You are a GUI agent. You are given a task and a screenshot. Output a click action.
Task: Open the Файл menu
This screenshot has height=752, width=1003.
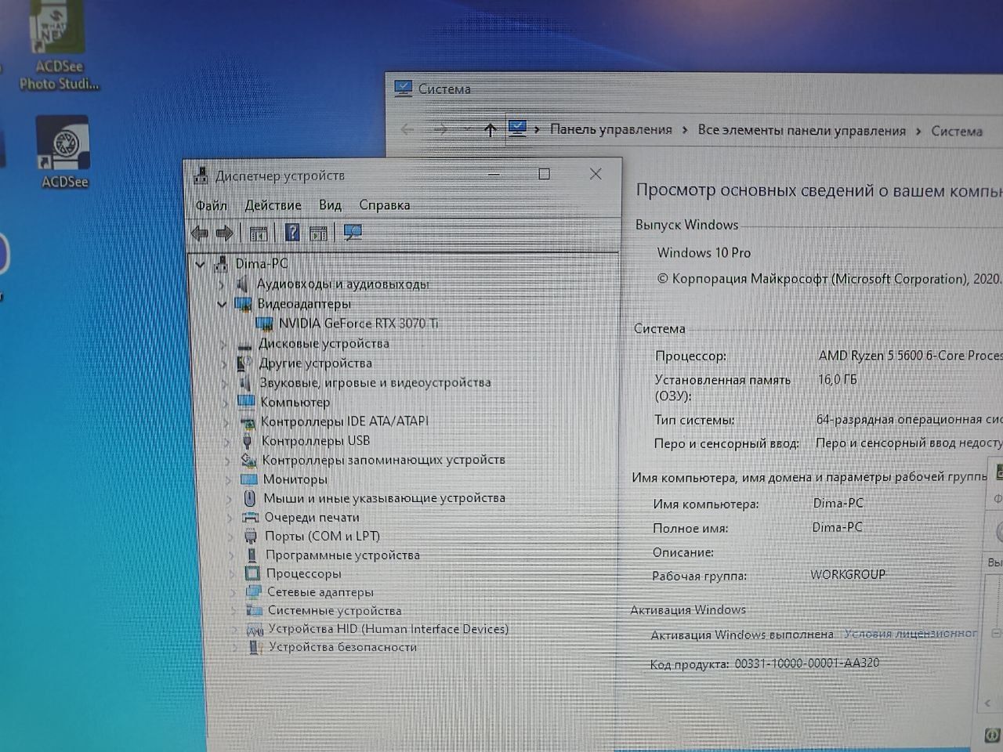point(211,206)
